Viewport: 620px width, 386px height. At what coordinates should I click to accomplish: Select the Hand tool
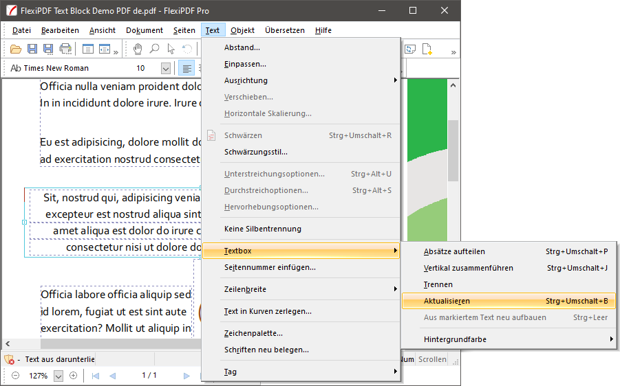pyautogui.click(x=137, y=49)
